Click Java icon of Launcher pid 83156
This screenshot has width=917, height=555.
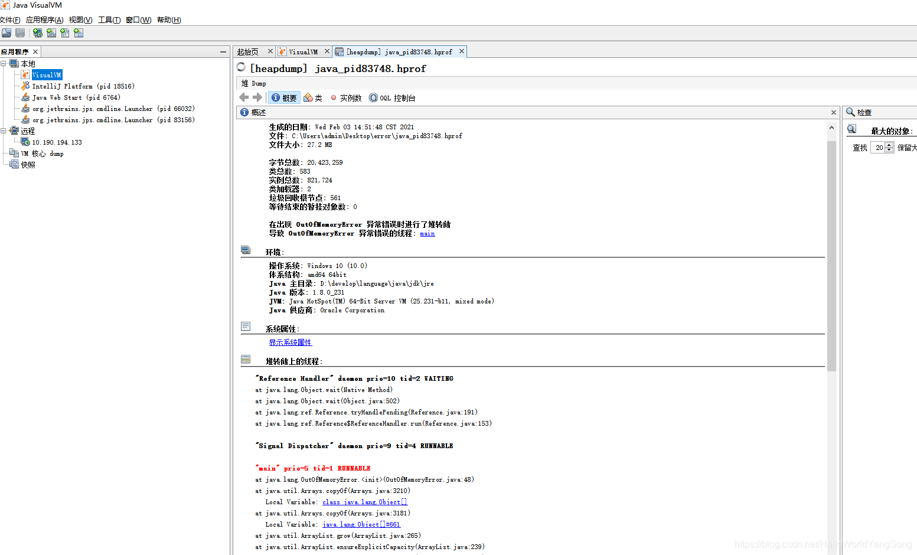click(25, 119)
